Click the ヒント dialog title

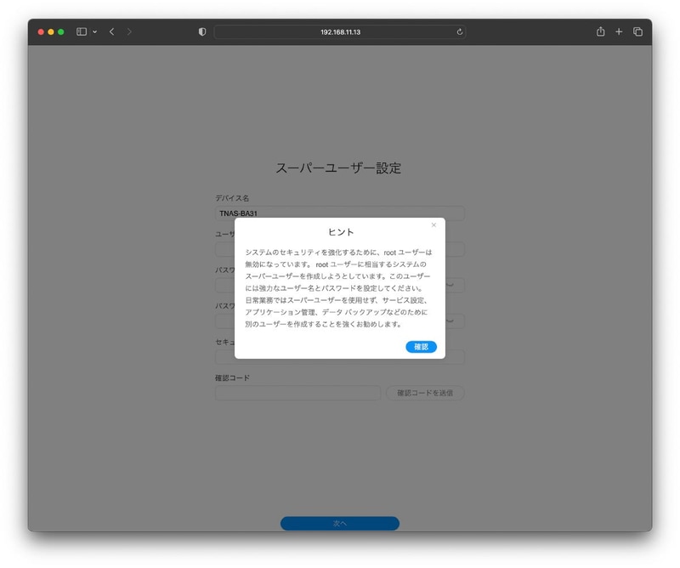[x=341, y=232]
